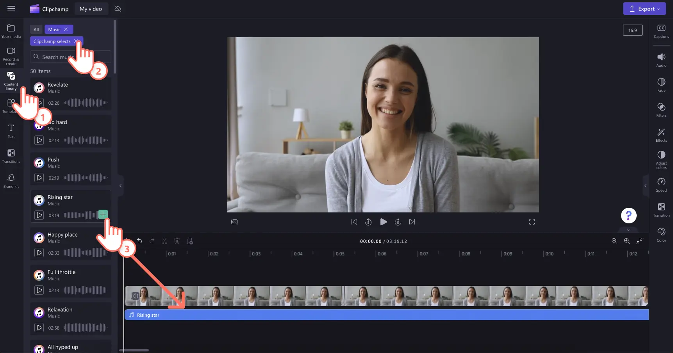Click the 0:06 timeline ruler mark

[x=381, y=253]
